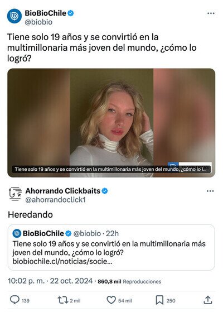Open Ahorrando Clickbaits profile avatar
Screen dimensions: 223x312
coord(15,194)
